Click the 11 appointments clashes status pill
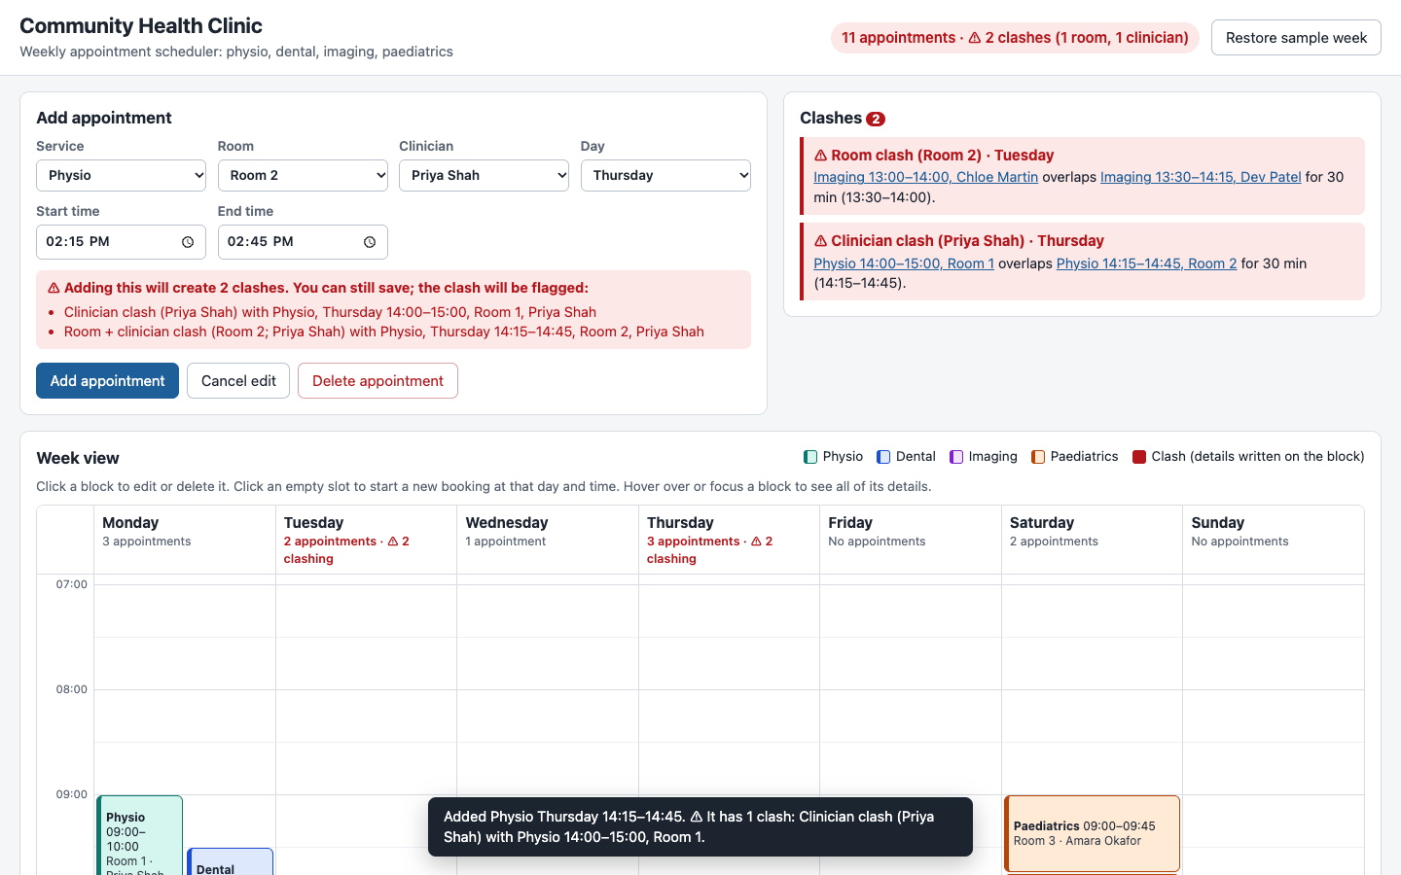The height and width of the screenshot is (875, 1401). tap(1015, 38)
